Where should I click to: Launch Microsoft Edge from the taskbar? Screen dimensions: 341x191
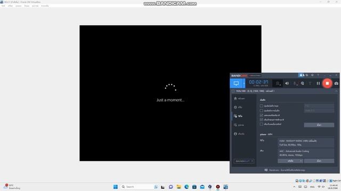[x=186, y=187]
